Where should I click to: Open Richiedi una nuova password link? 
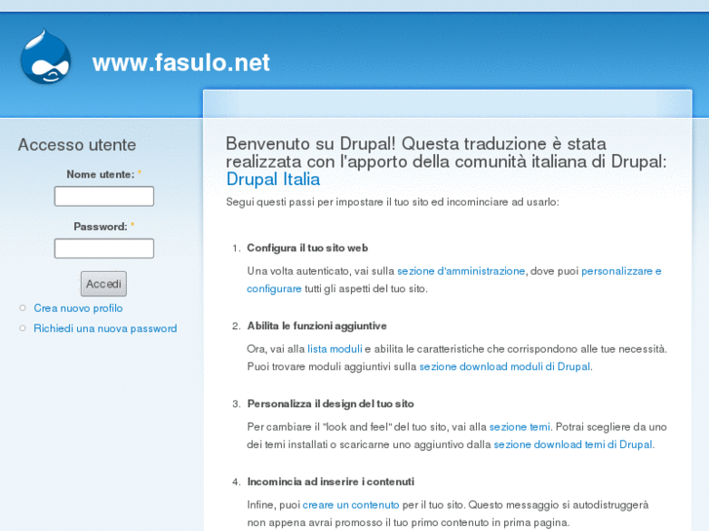105,328
